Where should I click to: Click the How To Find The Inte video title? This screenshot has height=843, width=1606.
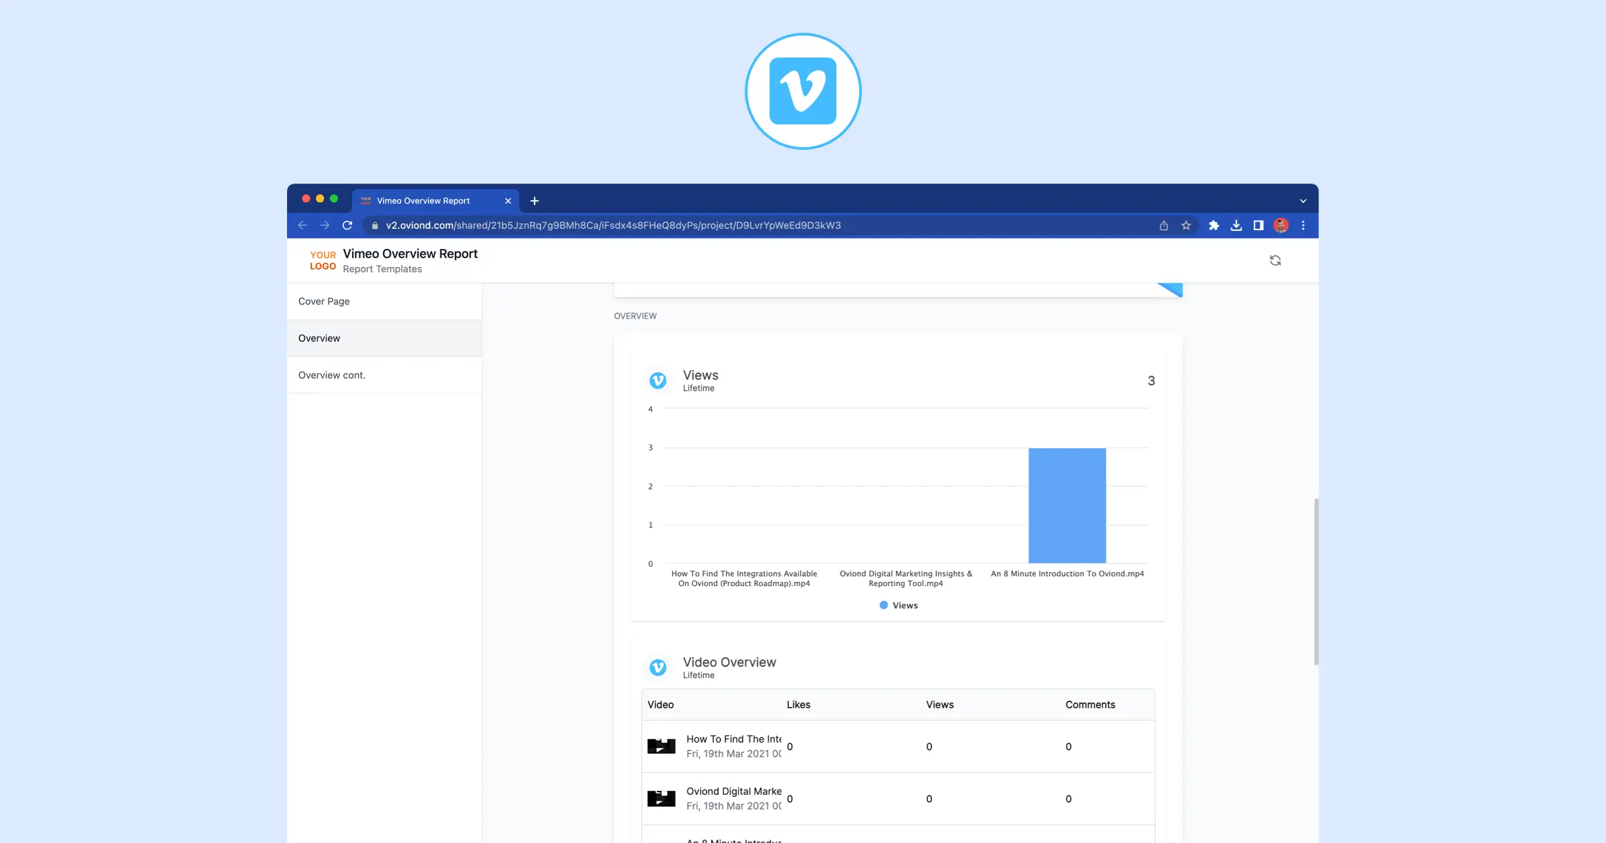(733, 739)
